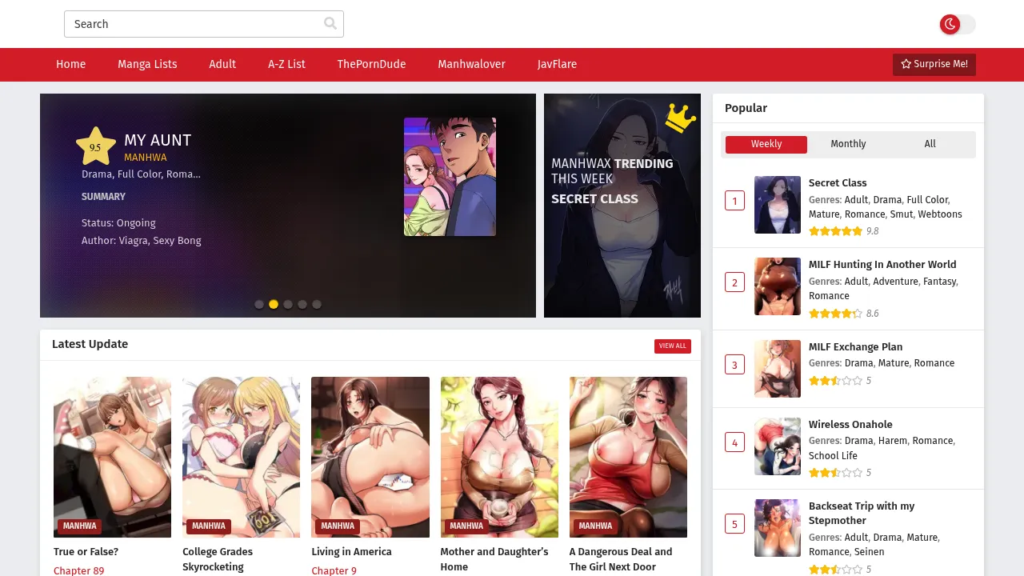Open the Manga Lists menu item
The width and height of the screenshot is (1024, 576).
[147, 64]
